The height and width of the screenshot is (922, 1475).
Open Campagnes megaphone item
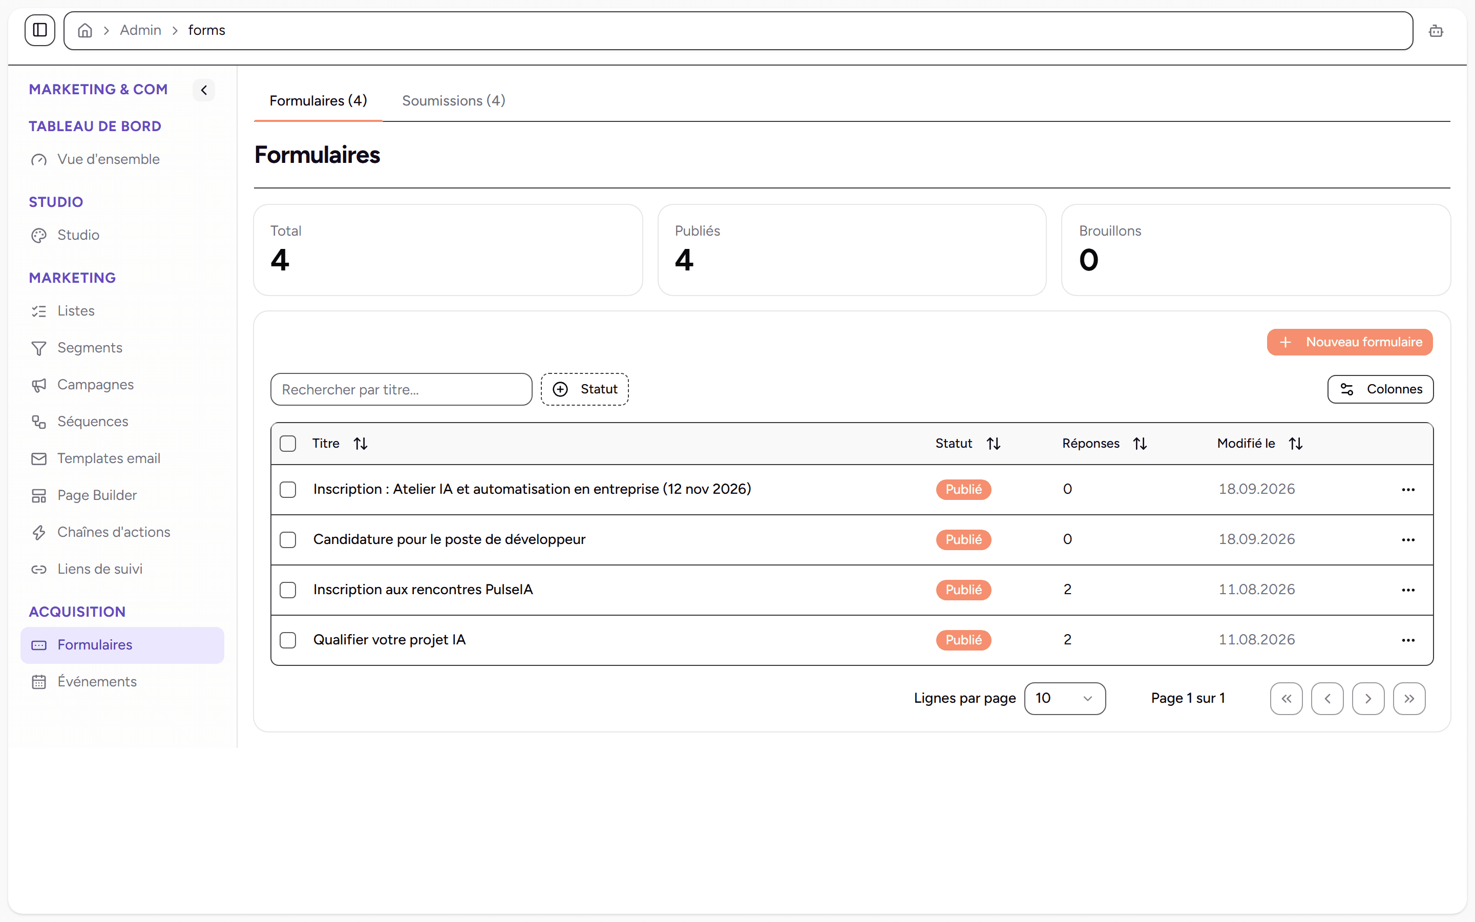122,385
